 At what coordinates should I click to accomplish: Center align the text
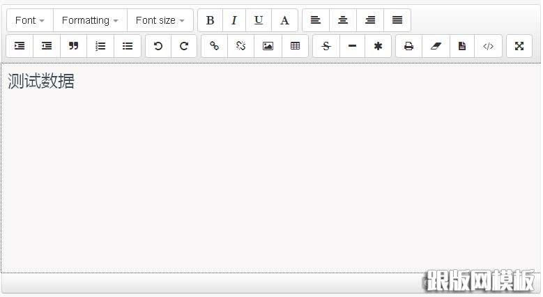pyautogui.click(x=343, y=20)
